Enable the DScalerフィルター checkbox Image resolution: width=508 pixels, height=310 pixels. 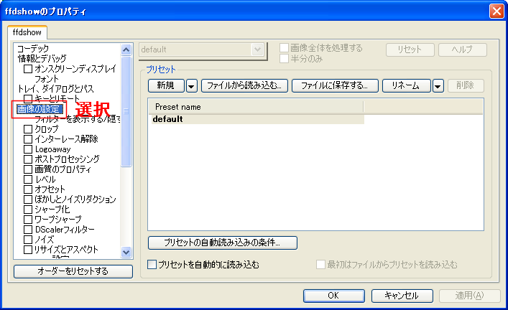pos(28,230)
